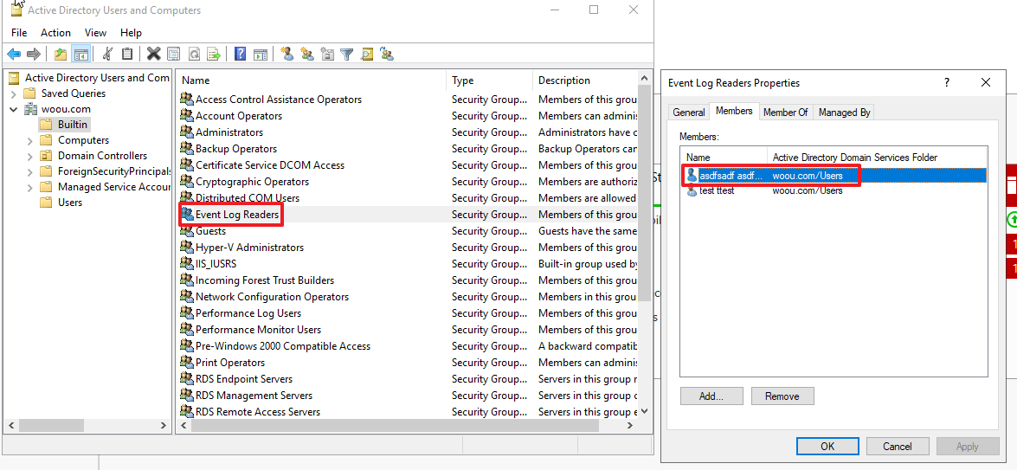Click Active Directory Domain Services Folder column header
Image resolution: width=1017 pixels, height=470 pixels.
pos(877,158)
